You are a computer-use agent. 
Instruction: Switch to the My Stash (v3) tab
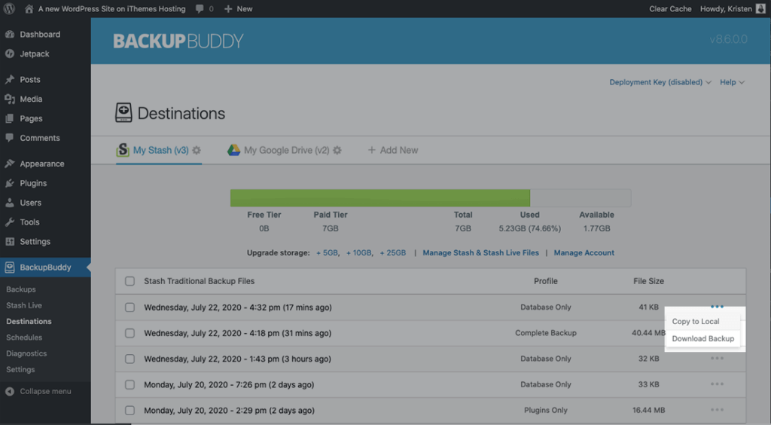161,151
